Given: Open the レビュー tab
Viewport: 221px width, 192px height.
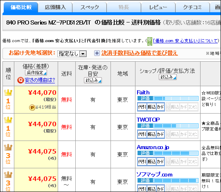Looking at the screenshot, I should tap(158, 7).
